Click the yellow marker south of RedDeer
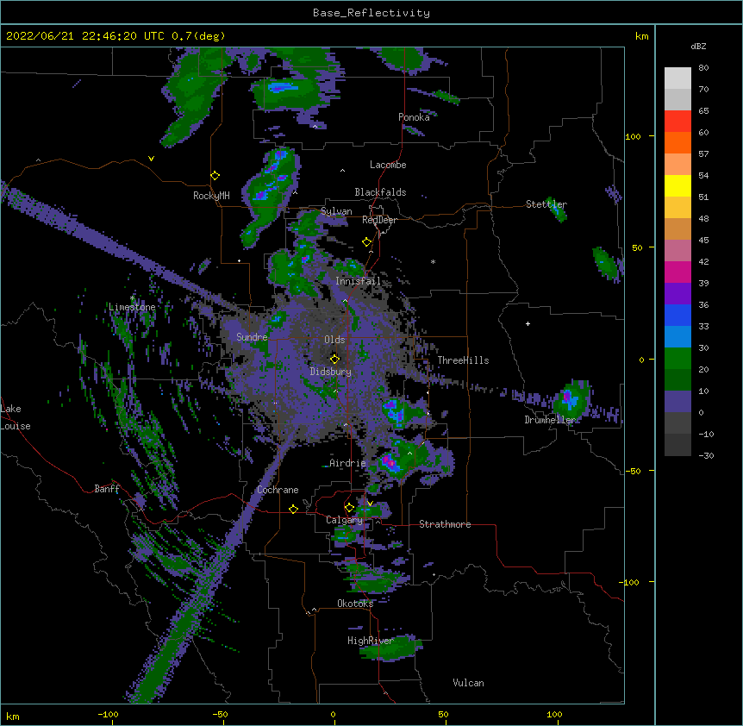 pyautogui.click(x=366, y=242)
